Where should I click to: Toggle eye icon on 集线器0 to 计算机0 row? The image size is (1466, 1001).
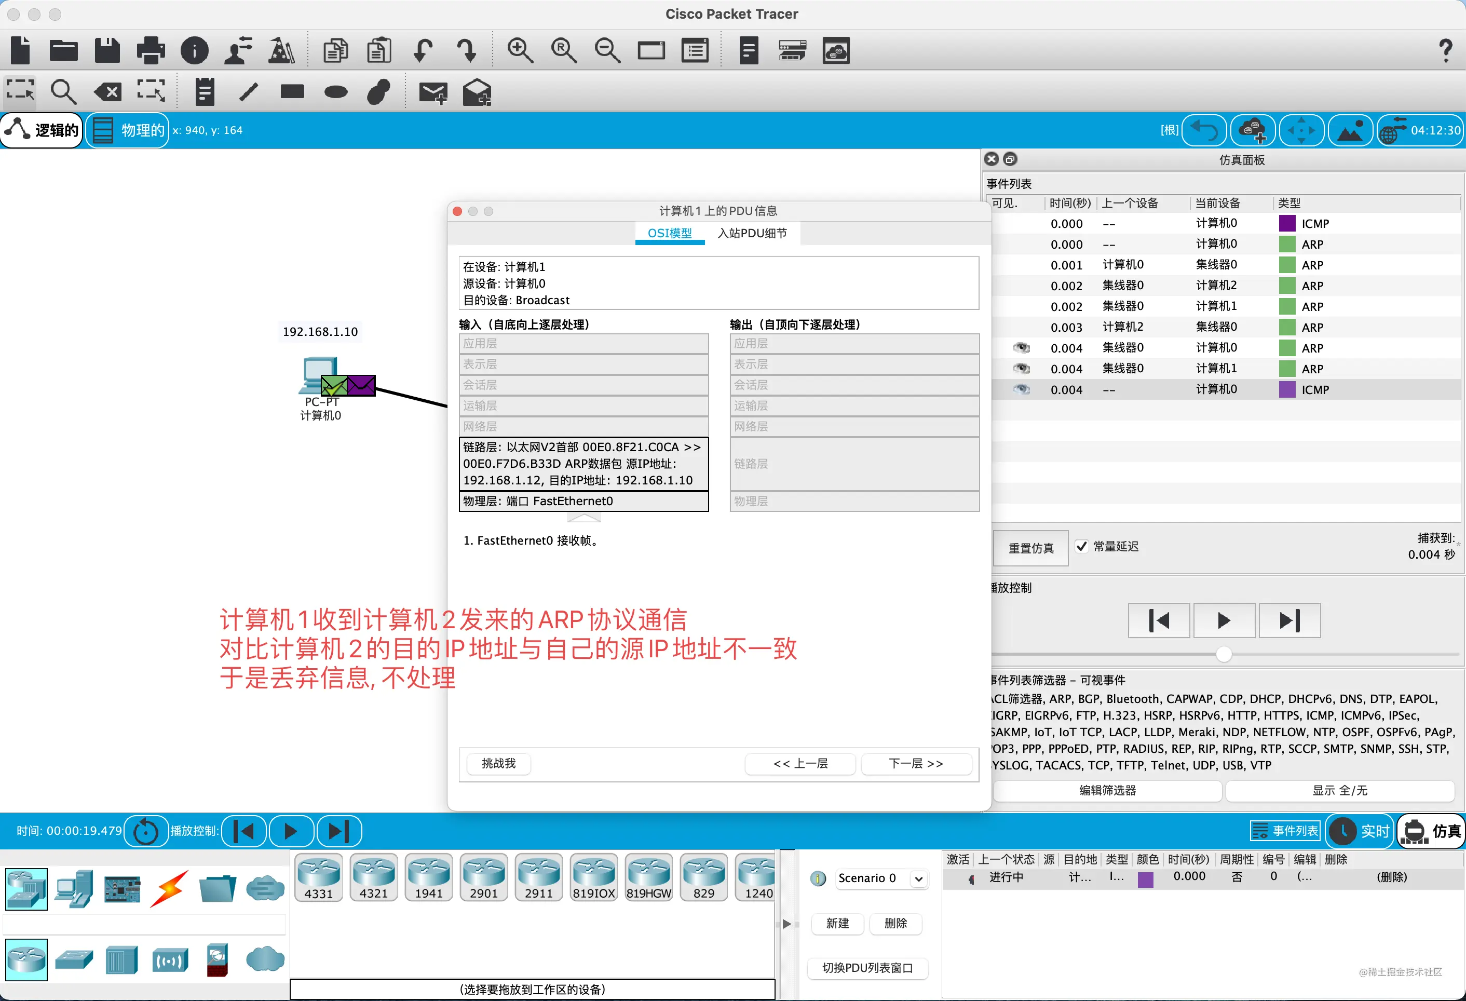tap(1021, 347)
